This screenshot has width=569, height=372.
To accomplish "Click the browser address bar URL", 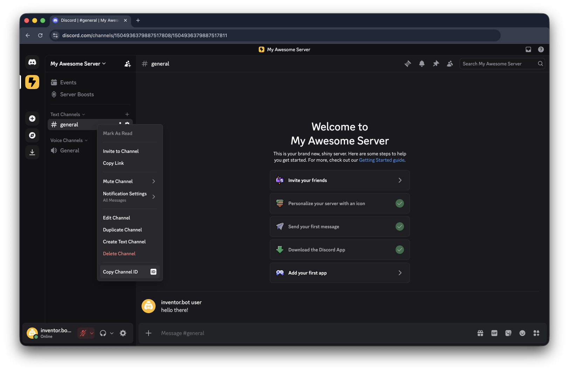I will point(145,35).
